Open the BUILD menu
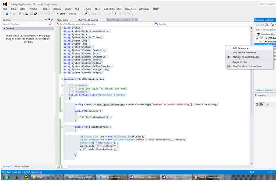Image resolution: width=276 pixels, height=181 pixels. pos(46,8)
